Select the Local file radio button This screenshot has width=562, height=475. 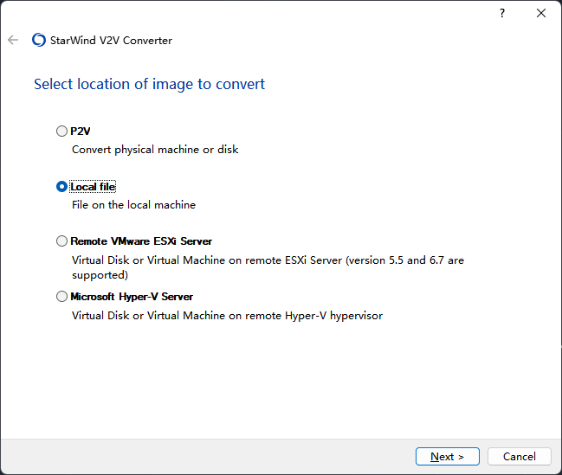[61, 187]
